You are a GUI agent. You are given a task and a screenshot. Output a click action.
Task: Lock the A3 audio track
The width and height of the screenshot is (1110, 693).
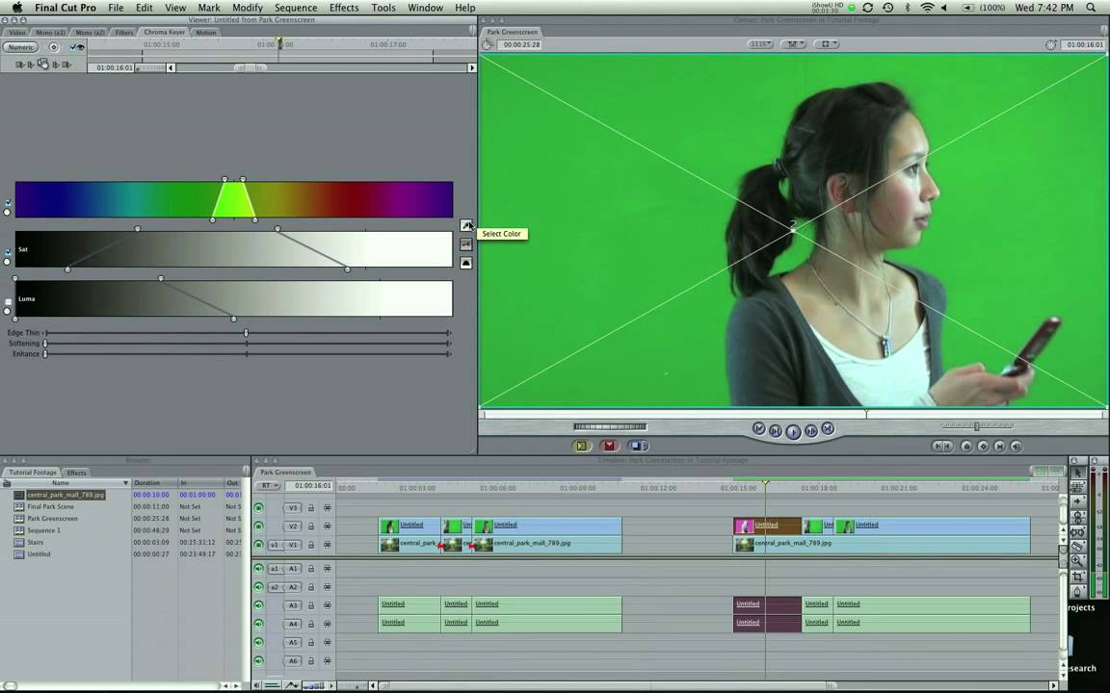pyautogui.click(x=311, y=606)
